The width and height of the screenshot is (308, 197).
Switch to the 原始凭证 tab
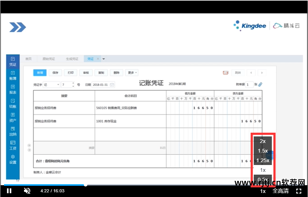tap(49, 59)
